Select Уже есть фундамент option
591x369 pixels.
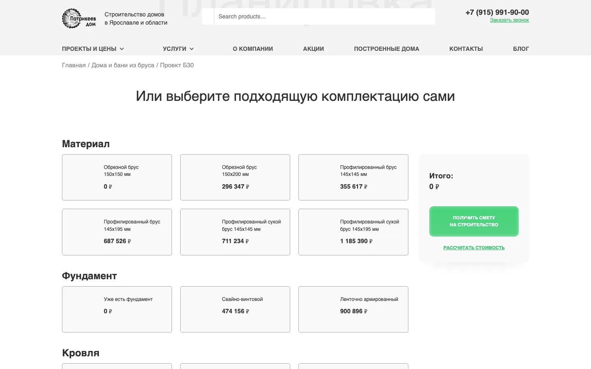(x=117, y=309)
